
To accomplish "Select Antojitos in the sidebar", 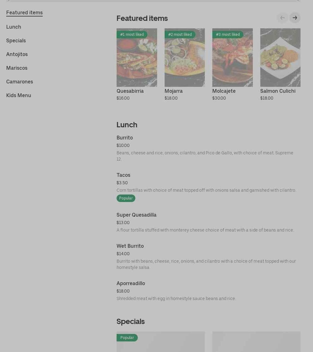I will point(17,54).
